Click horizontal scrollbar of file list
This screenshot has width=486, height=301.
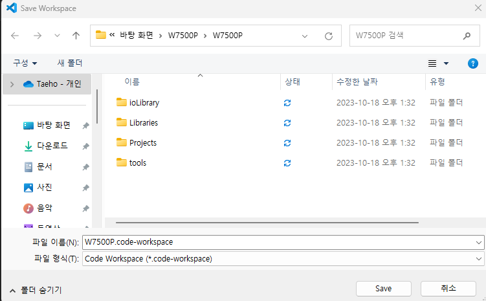(x=267, y=223)
